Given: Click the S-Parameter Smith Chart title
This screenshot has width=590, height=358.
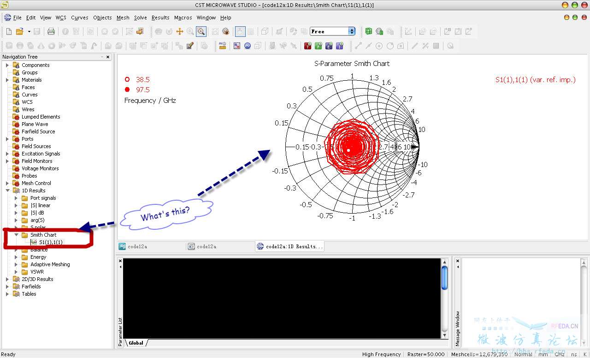Looking at the screenshot, I should click(x=352, y=64).
